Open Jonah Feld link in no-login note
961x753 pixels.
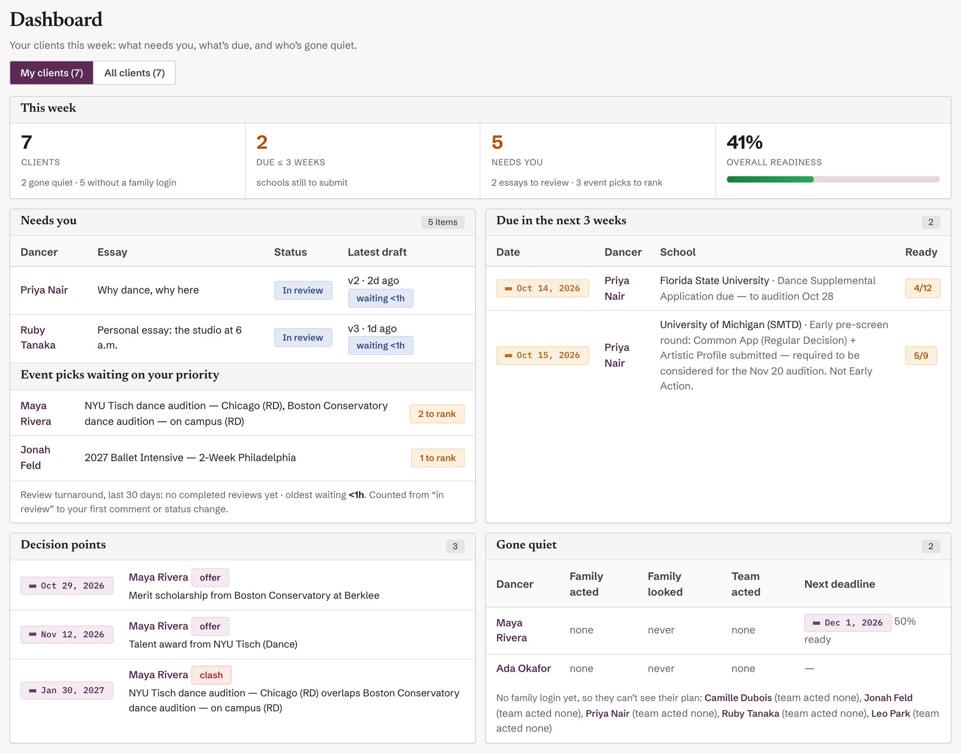(888, 698)
